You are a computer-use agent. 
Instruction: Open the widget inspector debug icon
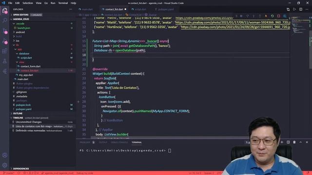click(x=285, y=16)
